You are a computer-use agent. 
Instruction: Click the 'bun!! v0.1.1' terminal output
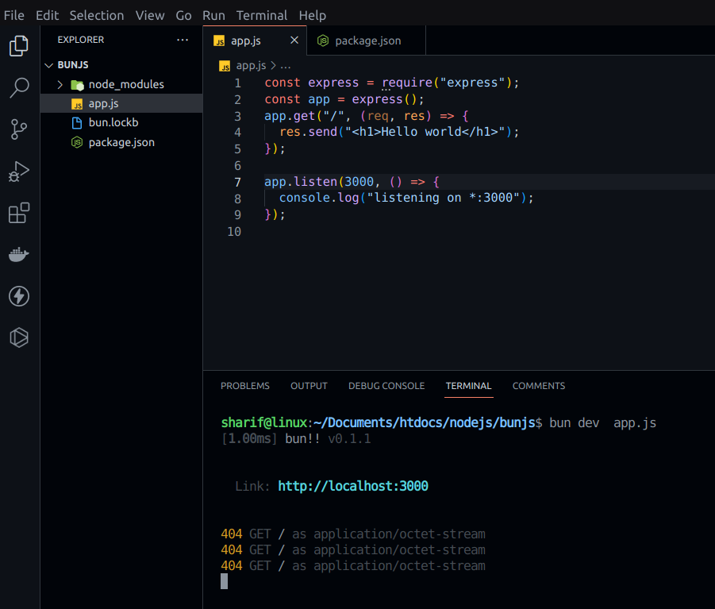pos(328,439)
